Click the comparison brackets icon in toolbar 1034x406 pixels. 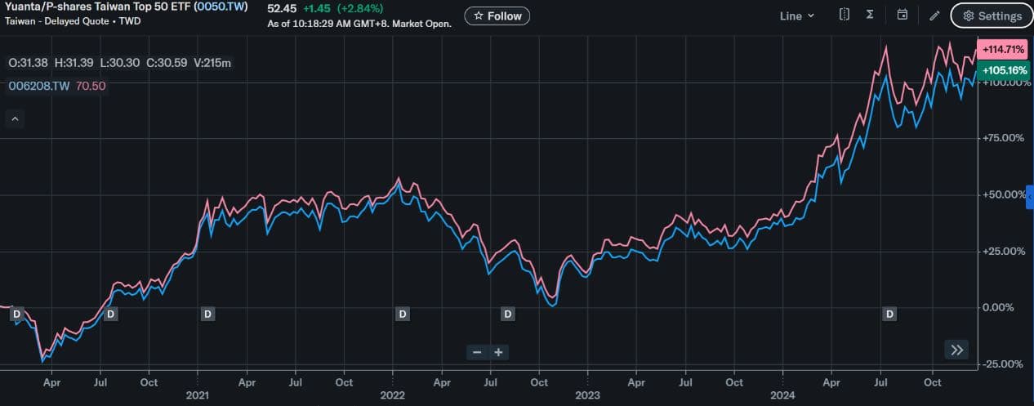tap(845, 15)
